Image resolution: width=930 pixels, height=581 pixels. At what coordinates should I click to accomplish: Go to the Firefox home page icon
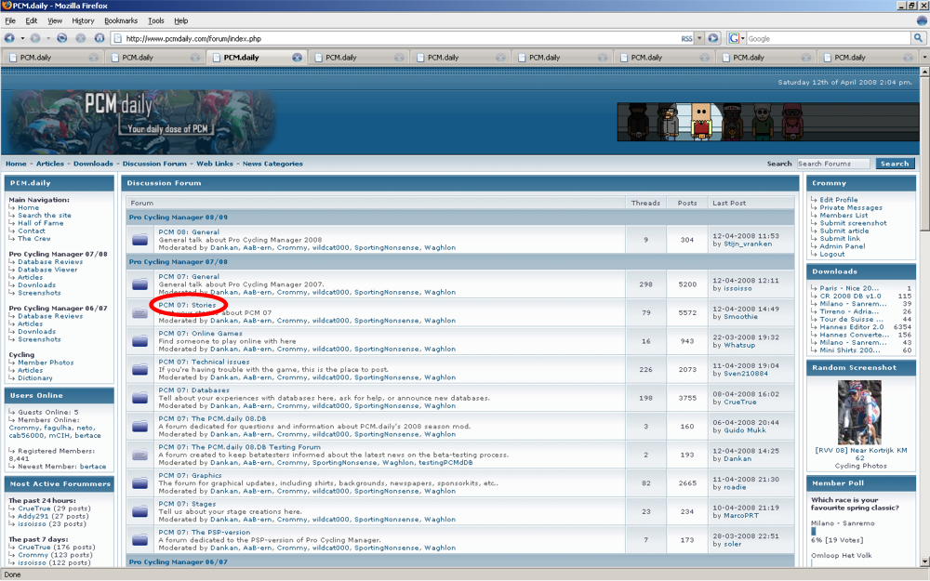point(98,38)
